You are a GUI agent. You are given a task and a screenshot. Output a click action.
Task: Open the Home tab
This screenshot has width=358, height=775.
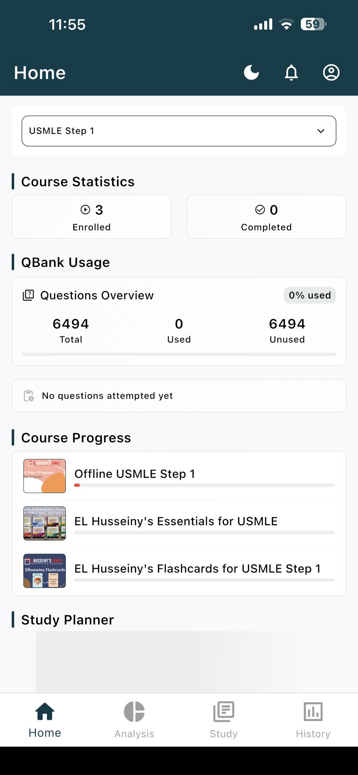click(45, 720)
